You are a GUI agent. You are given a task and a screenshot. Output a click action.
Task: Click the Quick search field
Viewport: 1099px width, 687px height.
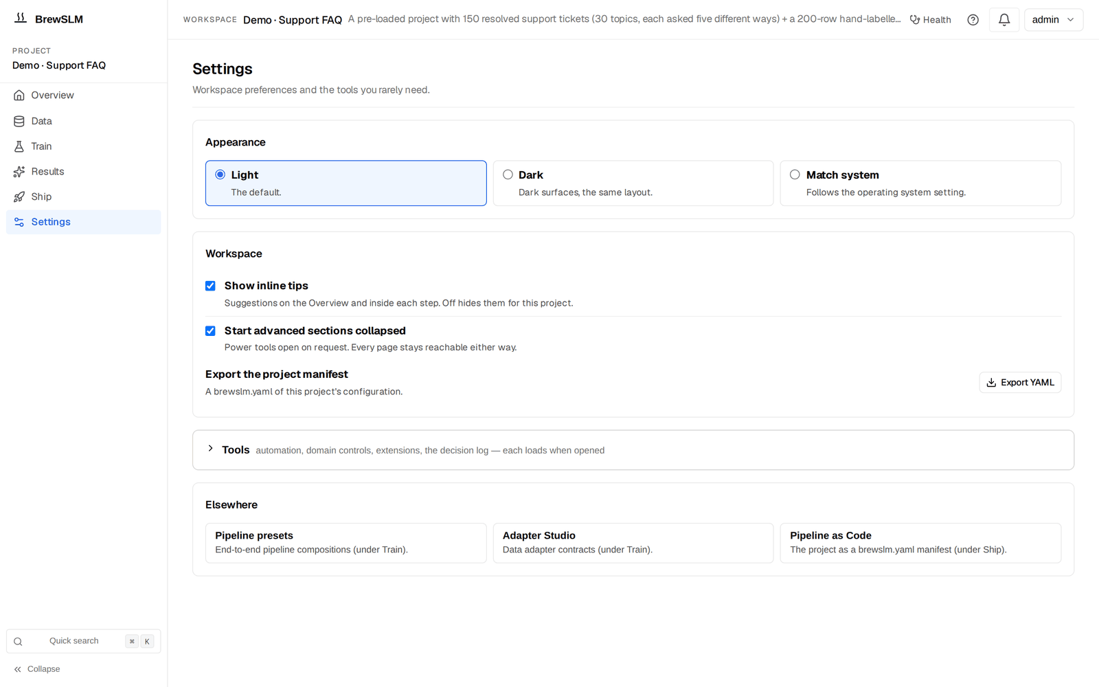pos(83,641)
